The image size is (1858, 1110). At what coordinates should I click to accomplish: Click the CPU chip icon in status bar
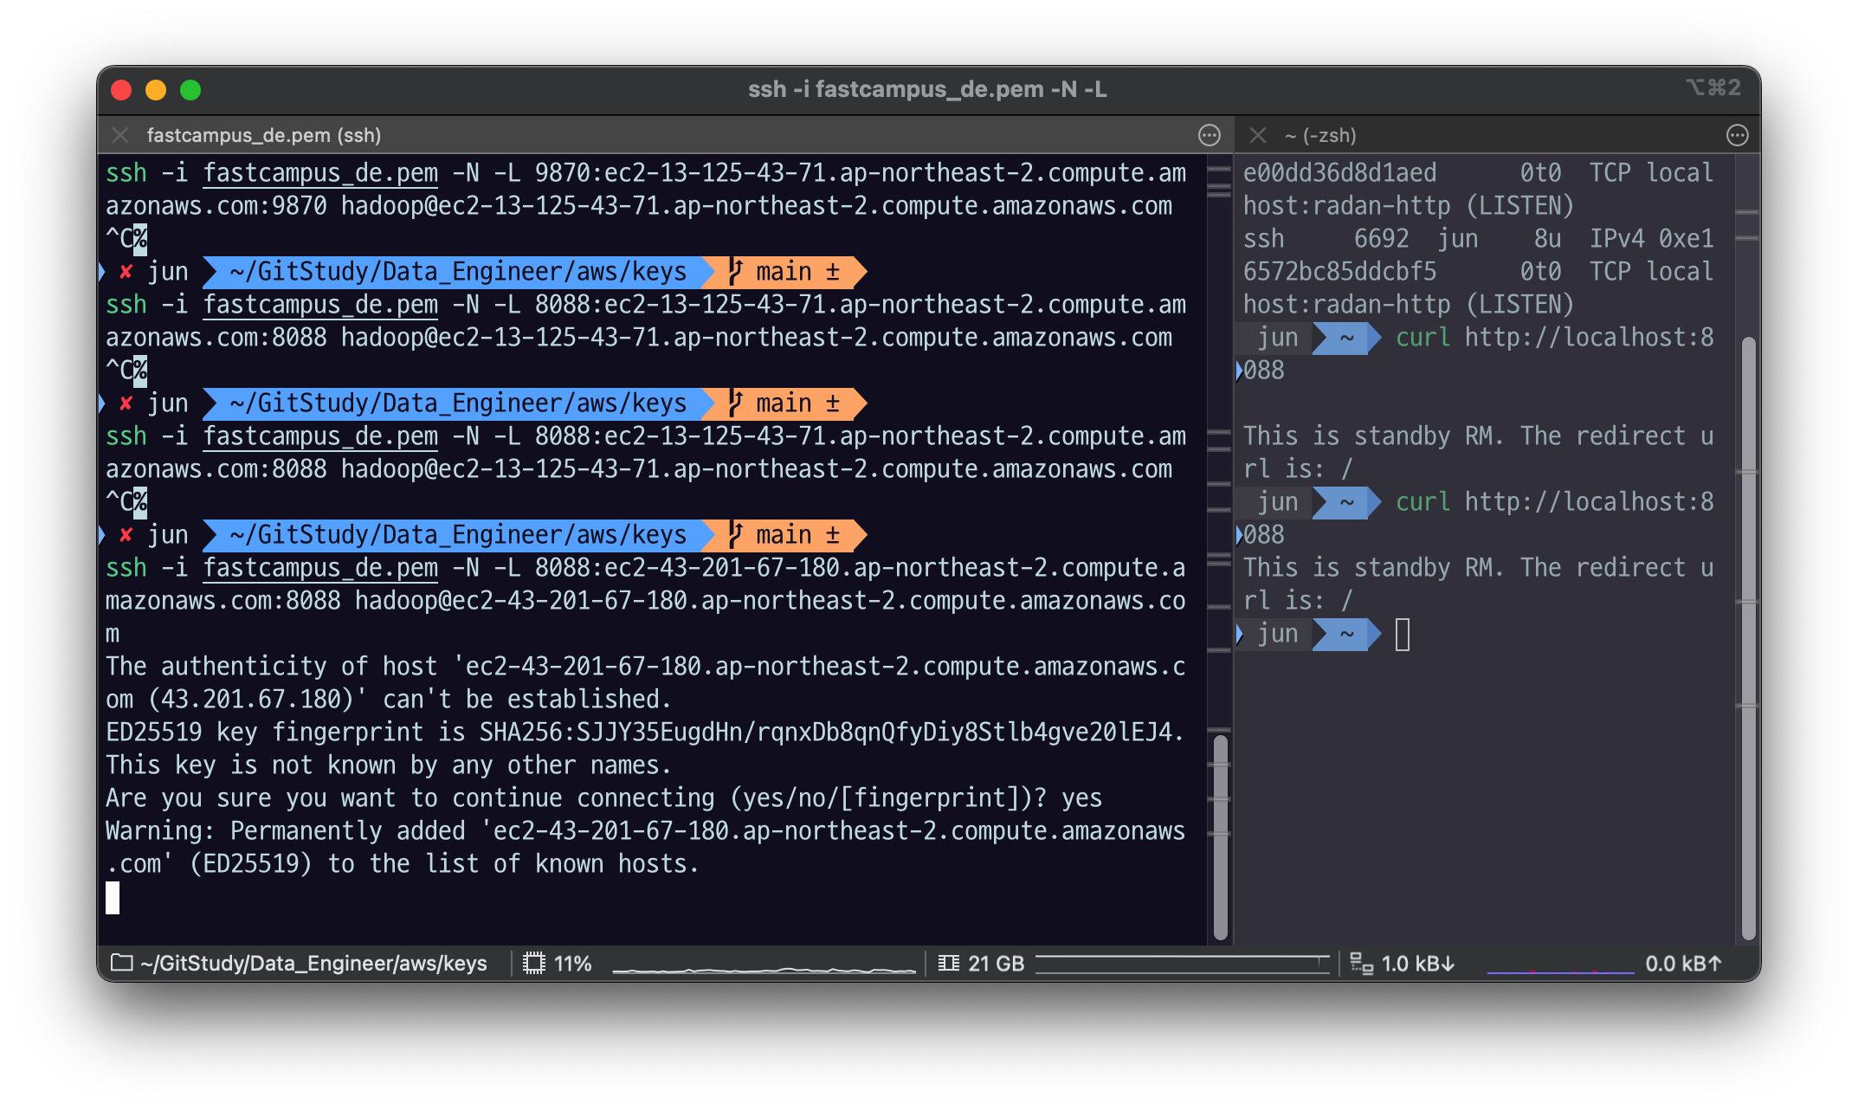[534, 963]
